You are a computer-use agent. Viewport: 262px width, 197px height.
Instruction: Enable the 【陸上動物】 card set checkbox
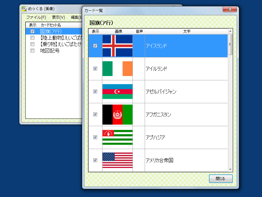[32, 38]
